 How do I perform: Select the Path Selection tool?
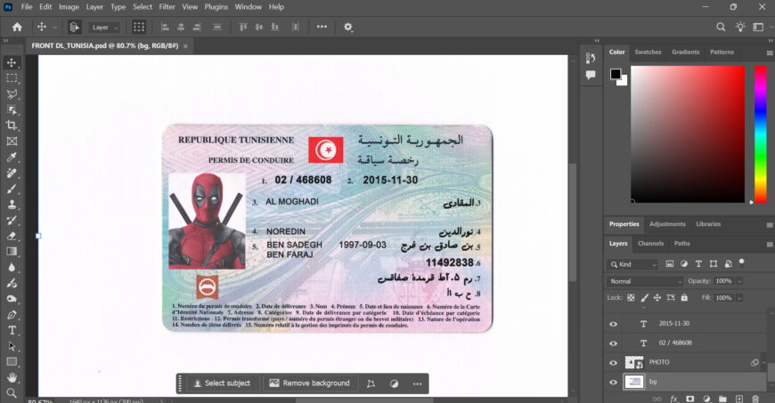(x=12, y=346)
